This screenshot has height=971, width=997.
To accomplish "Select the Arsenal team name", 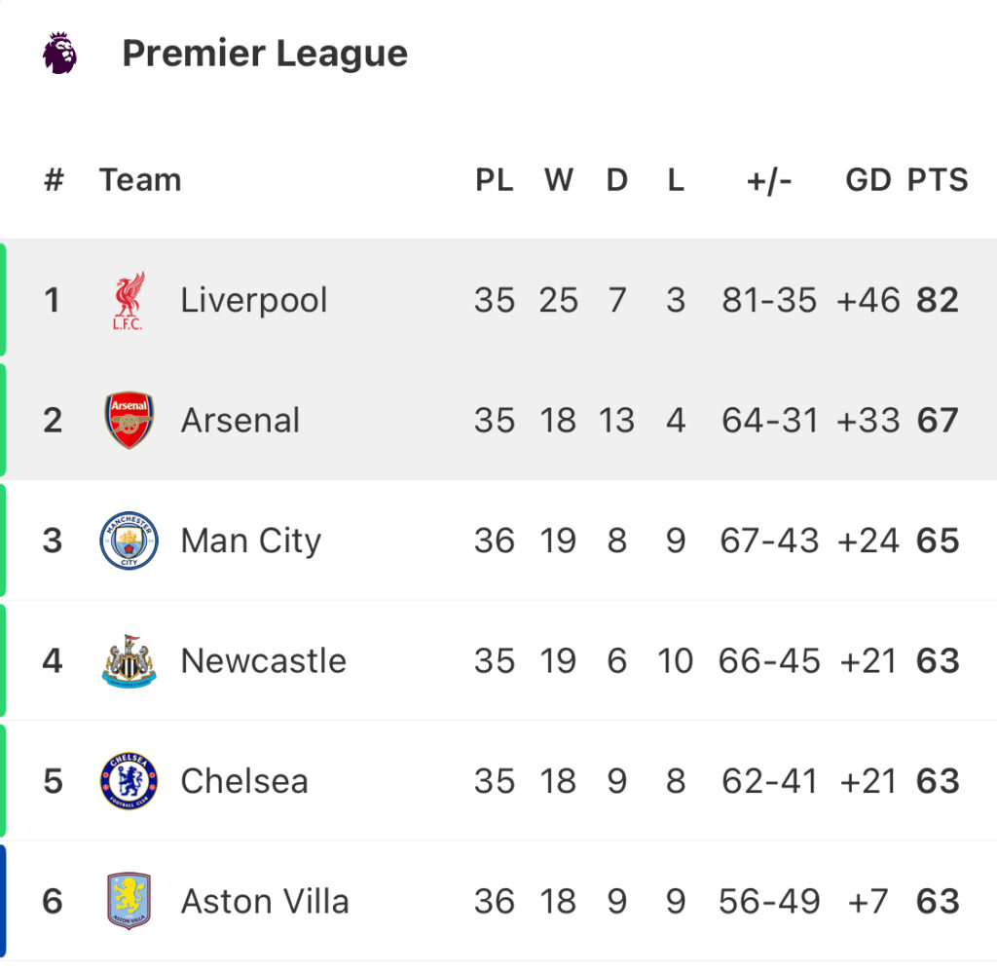I will click(240, 421).
